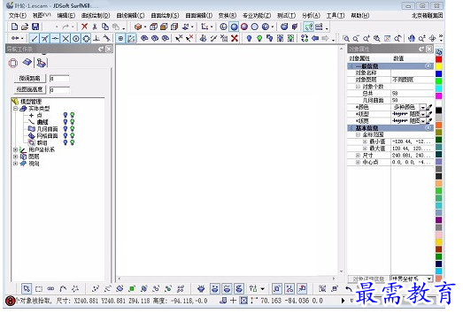Click the orange cube view icon

(137, 27)
